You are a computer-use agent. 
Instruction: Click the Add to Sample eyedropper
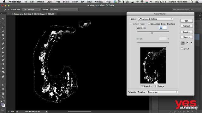pos(187,43)
